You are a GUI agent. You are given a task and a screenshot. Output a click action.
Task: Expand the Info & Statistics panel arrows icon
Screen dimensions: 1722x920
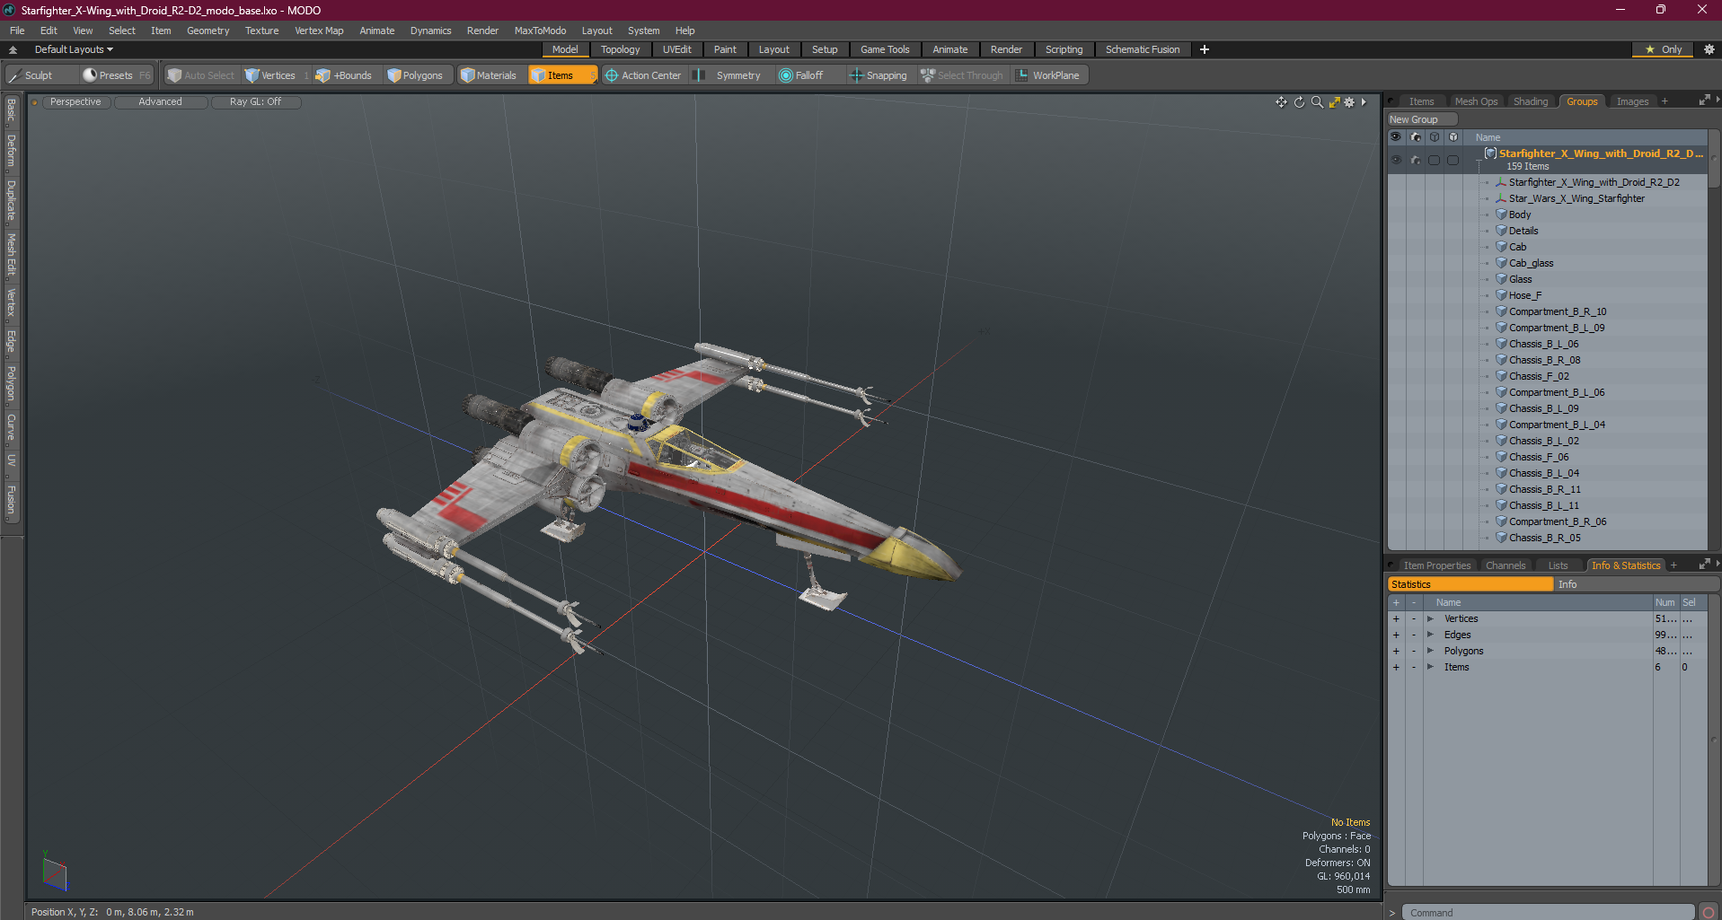point(1703,565)
